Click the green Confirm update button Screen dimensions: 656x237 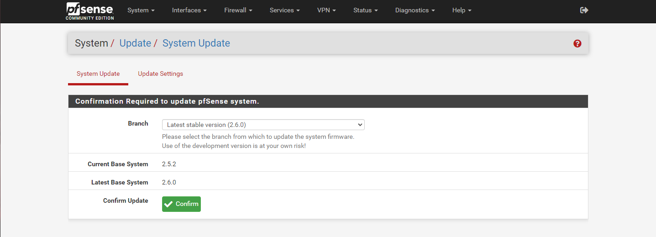tap(181, 204)
